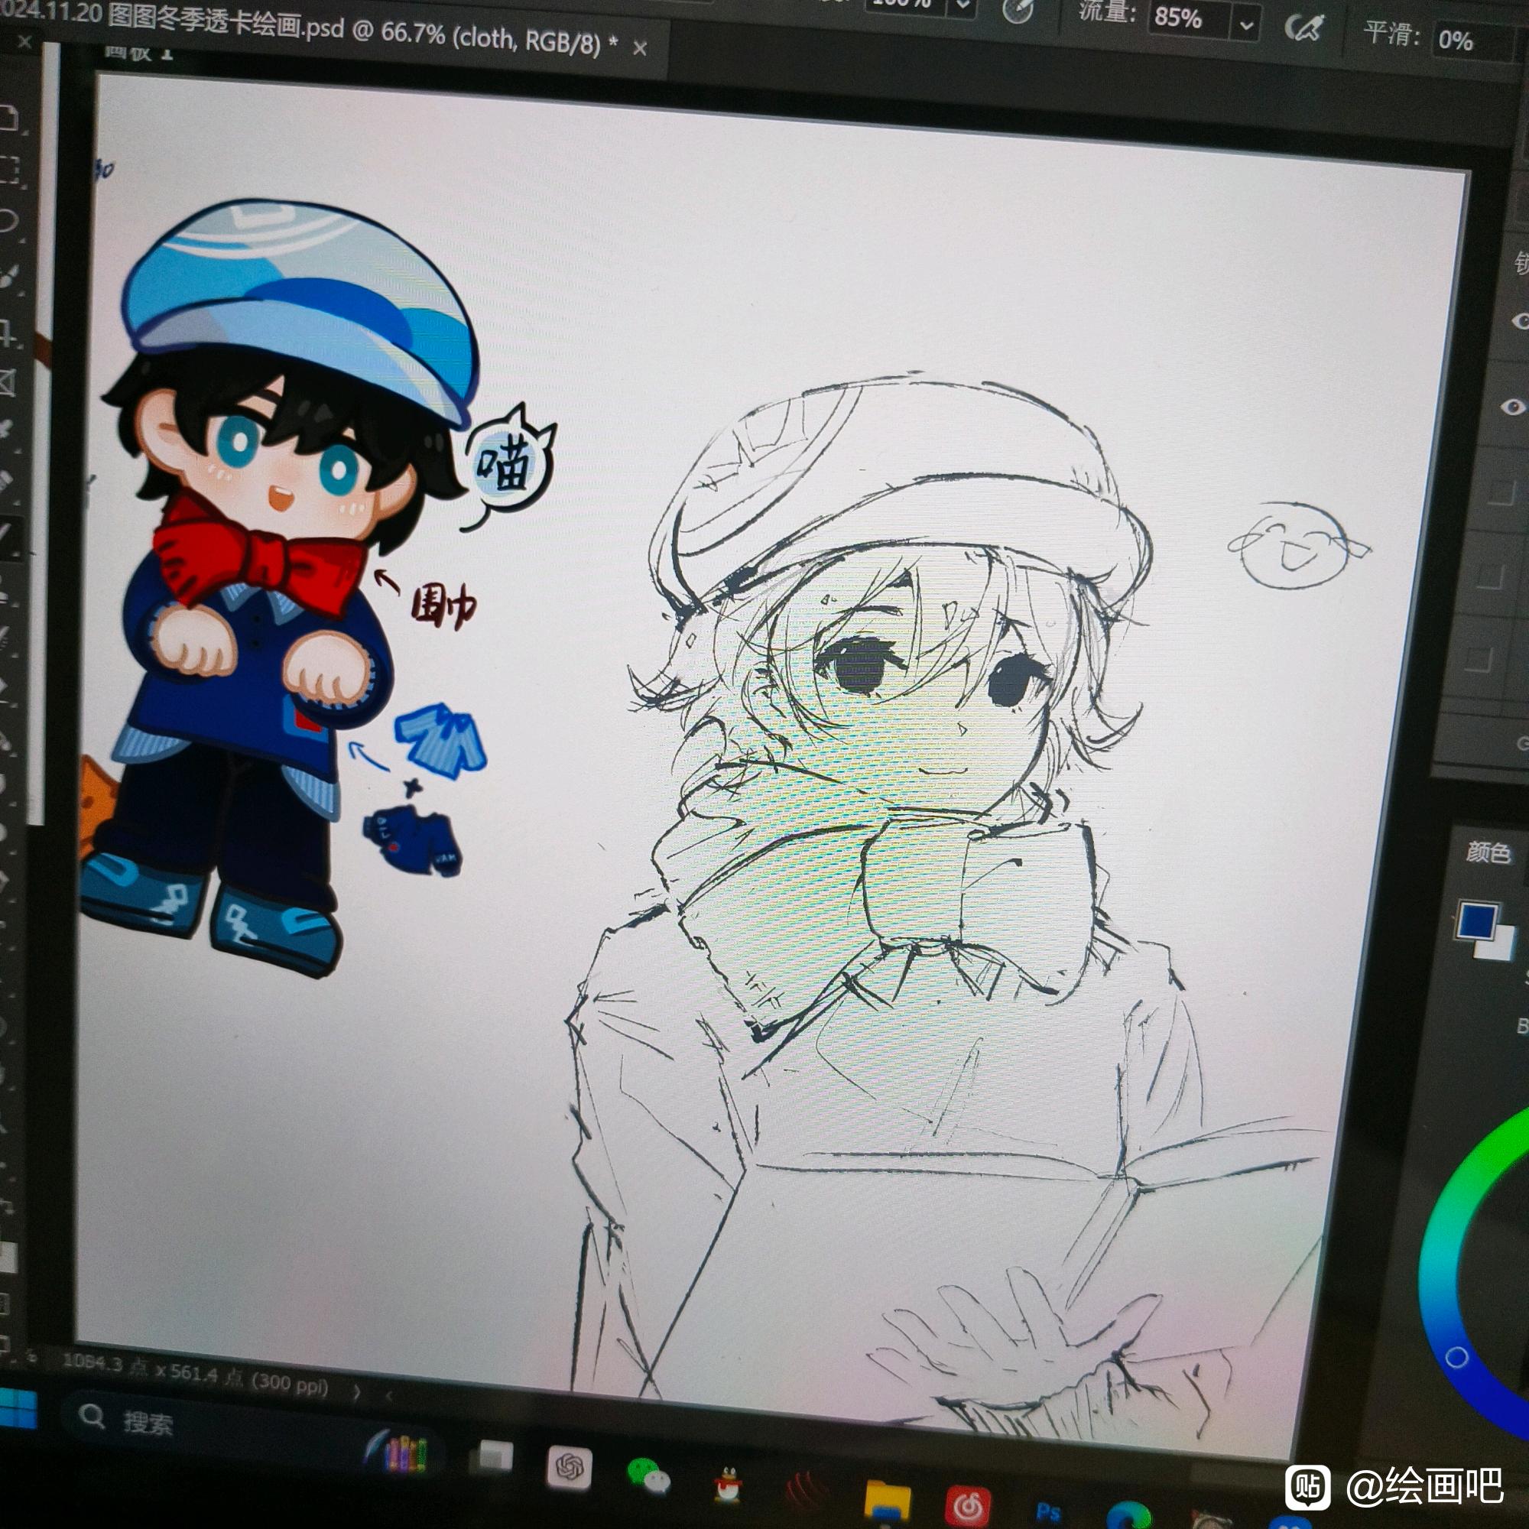
Task: Open the red wave app in taskbar
Action: point(807,1492)
